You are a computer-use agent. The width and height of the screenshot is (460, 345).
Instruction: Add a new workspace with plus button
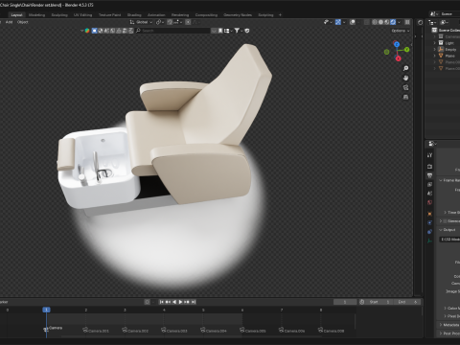[280, 14]
